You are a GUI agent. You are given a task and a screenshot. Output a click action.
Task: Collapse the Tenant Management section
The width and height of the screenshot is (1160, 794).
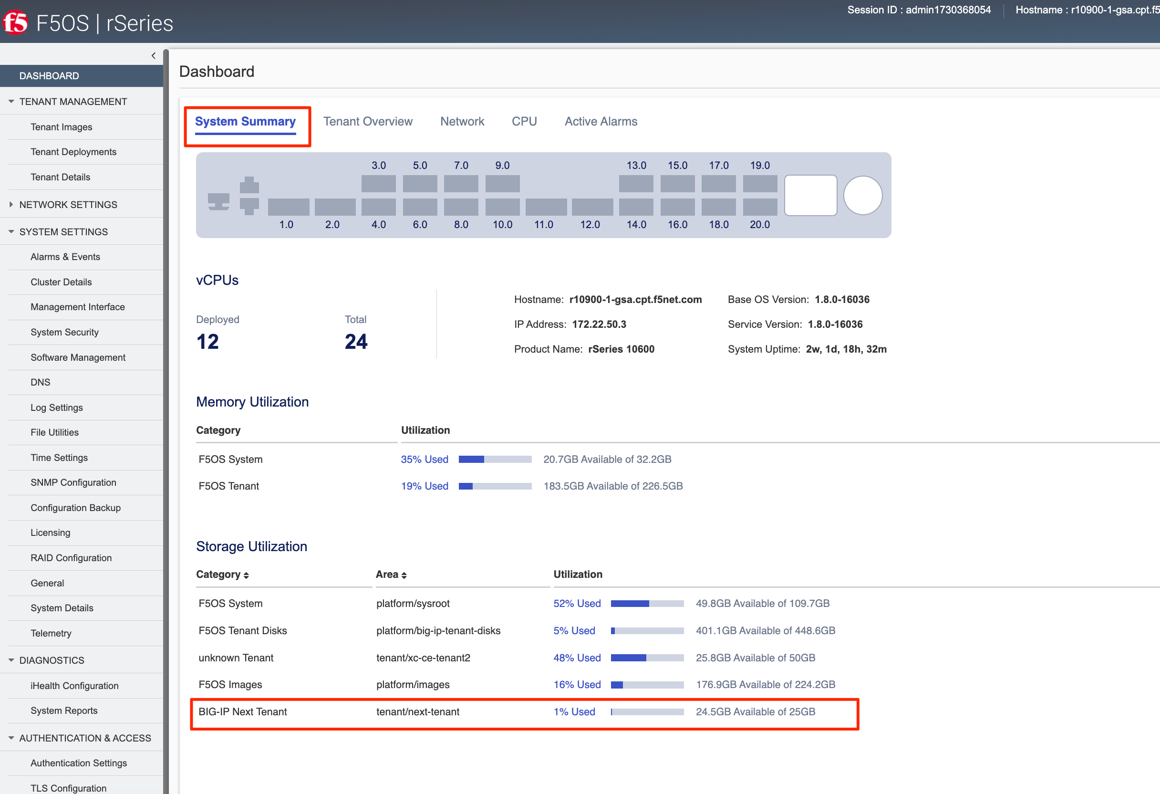pyautogui.click(x=11, y=101)
